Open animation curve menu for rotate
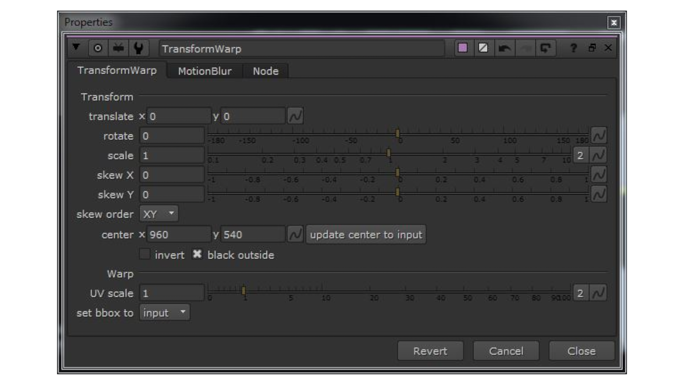Image resolution: width=684 pixels, height=384 pixels. 598,135
